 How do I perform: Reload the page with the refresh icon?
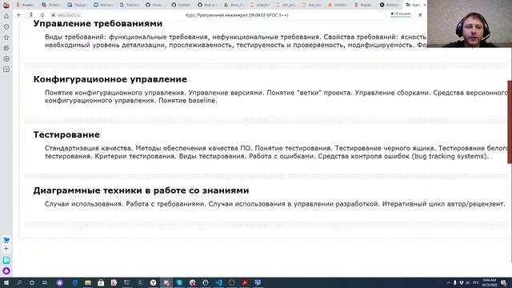(42, 15)
